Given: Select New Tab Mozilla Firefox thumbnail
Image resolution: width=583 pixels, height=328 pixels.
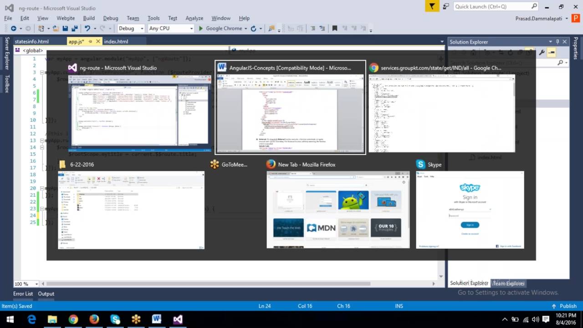Looking at the screenshot, I should pyautogui.click(x=338, y=205).
